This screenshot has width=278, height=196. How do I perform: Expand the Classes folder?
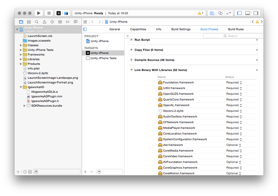(x=21, y=45)
